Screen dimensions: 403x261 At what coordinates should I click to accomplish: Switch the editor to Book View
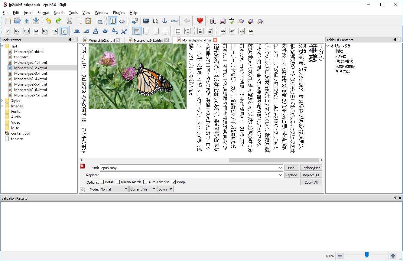pos(112,21)
